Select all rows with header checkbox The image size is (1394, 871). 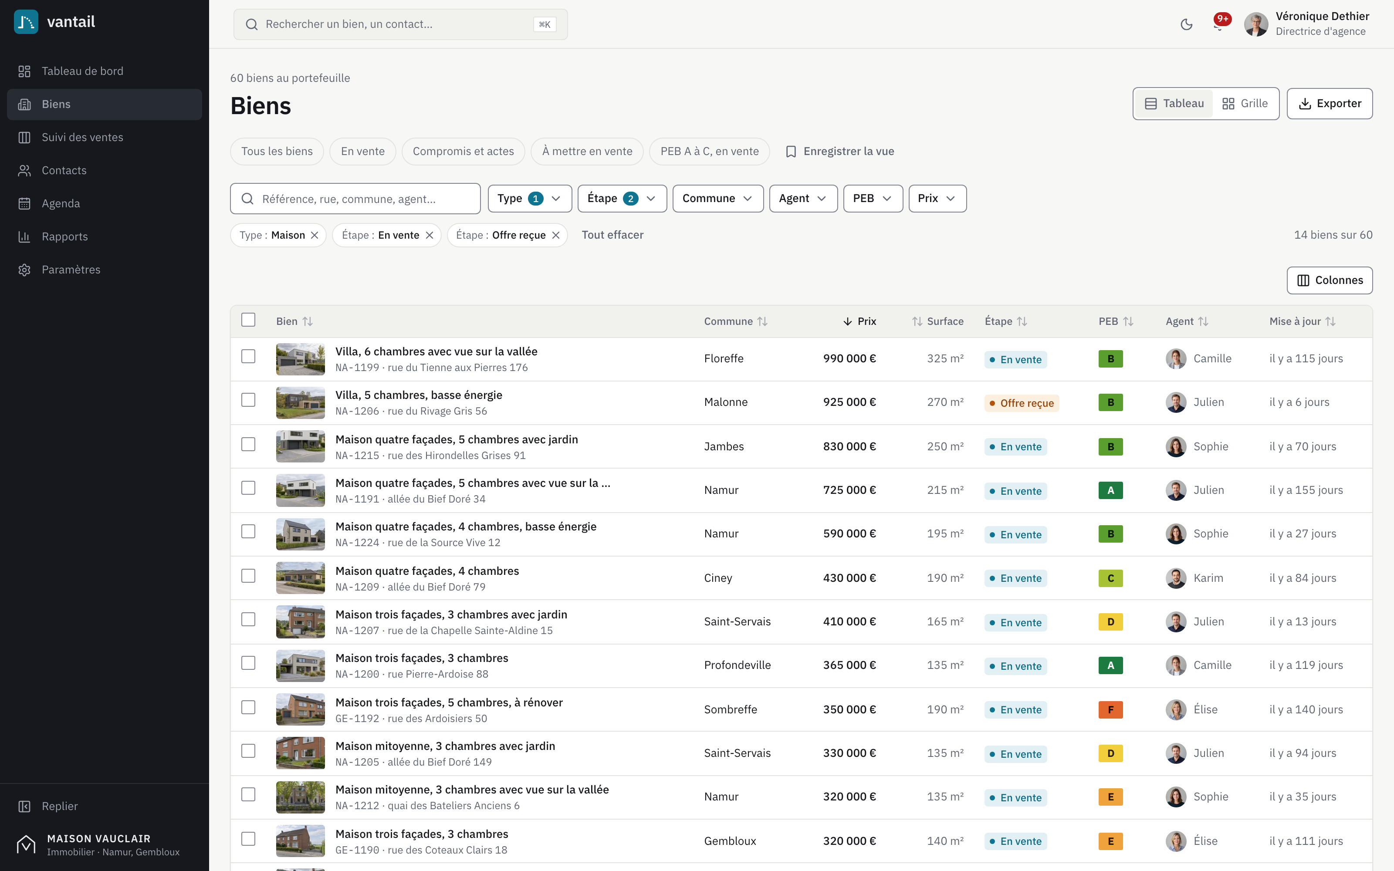coord(248,320)
